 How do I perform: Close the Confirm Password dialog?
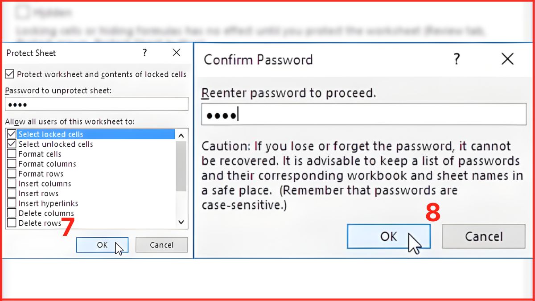coord(507,59)
